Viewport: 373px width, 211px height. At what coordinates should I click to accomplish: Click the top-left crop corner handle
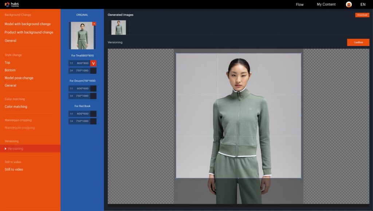(x=176, y=53)
